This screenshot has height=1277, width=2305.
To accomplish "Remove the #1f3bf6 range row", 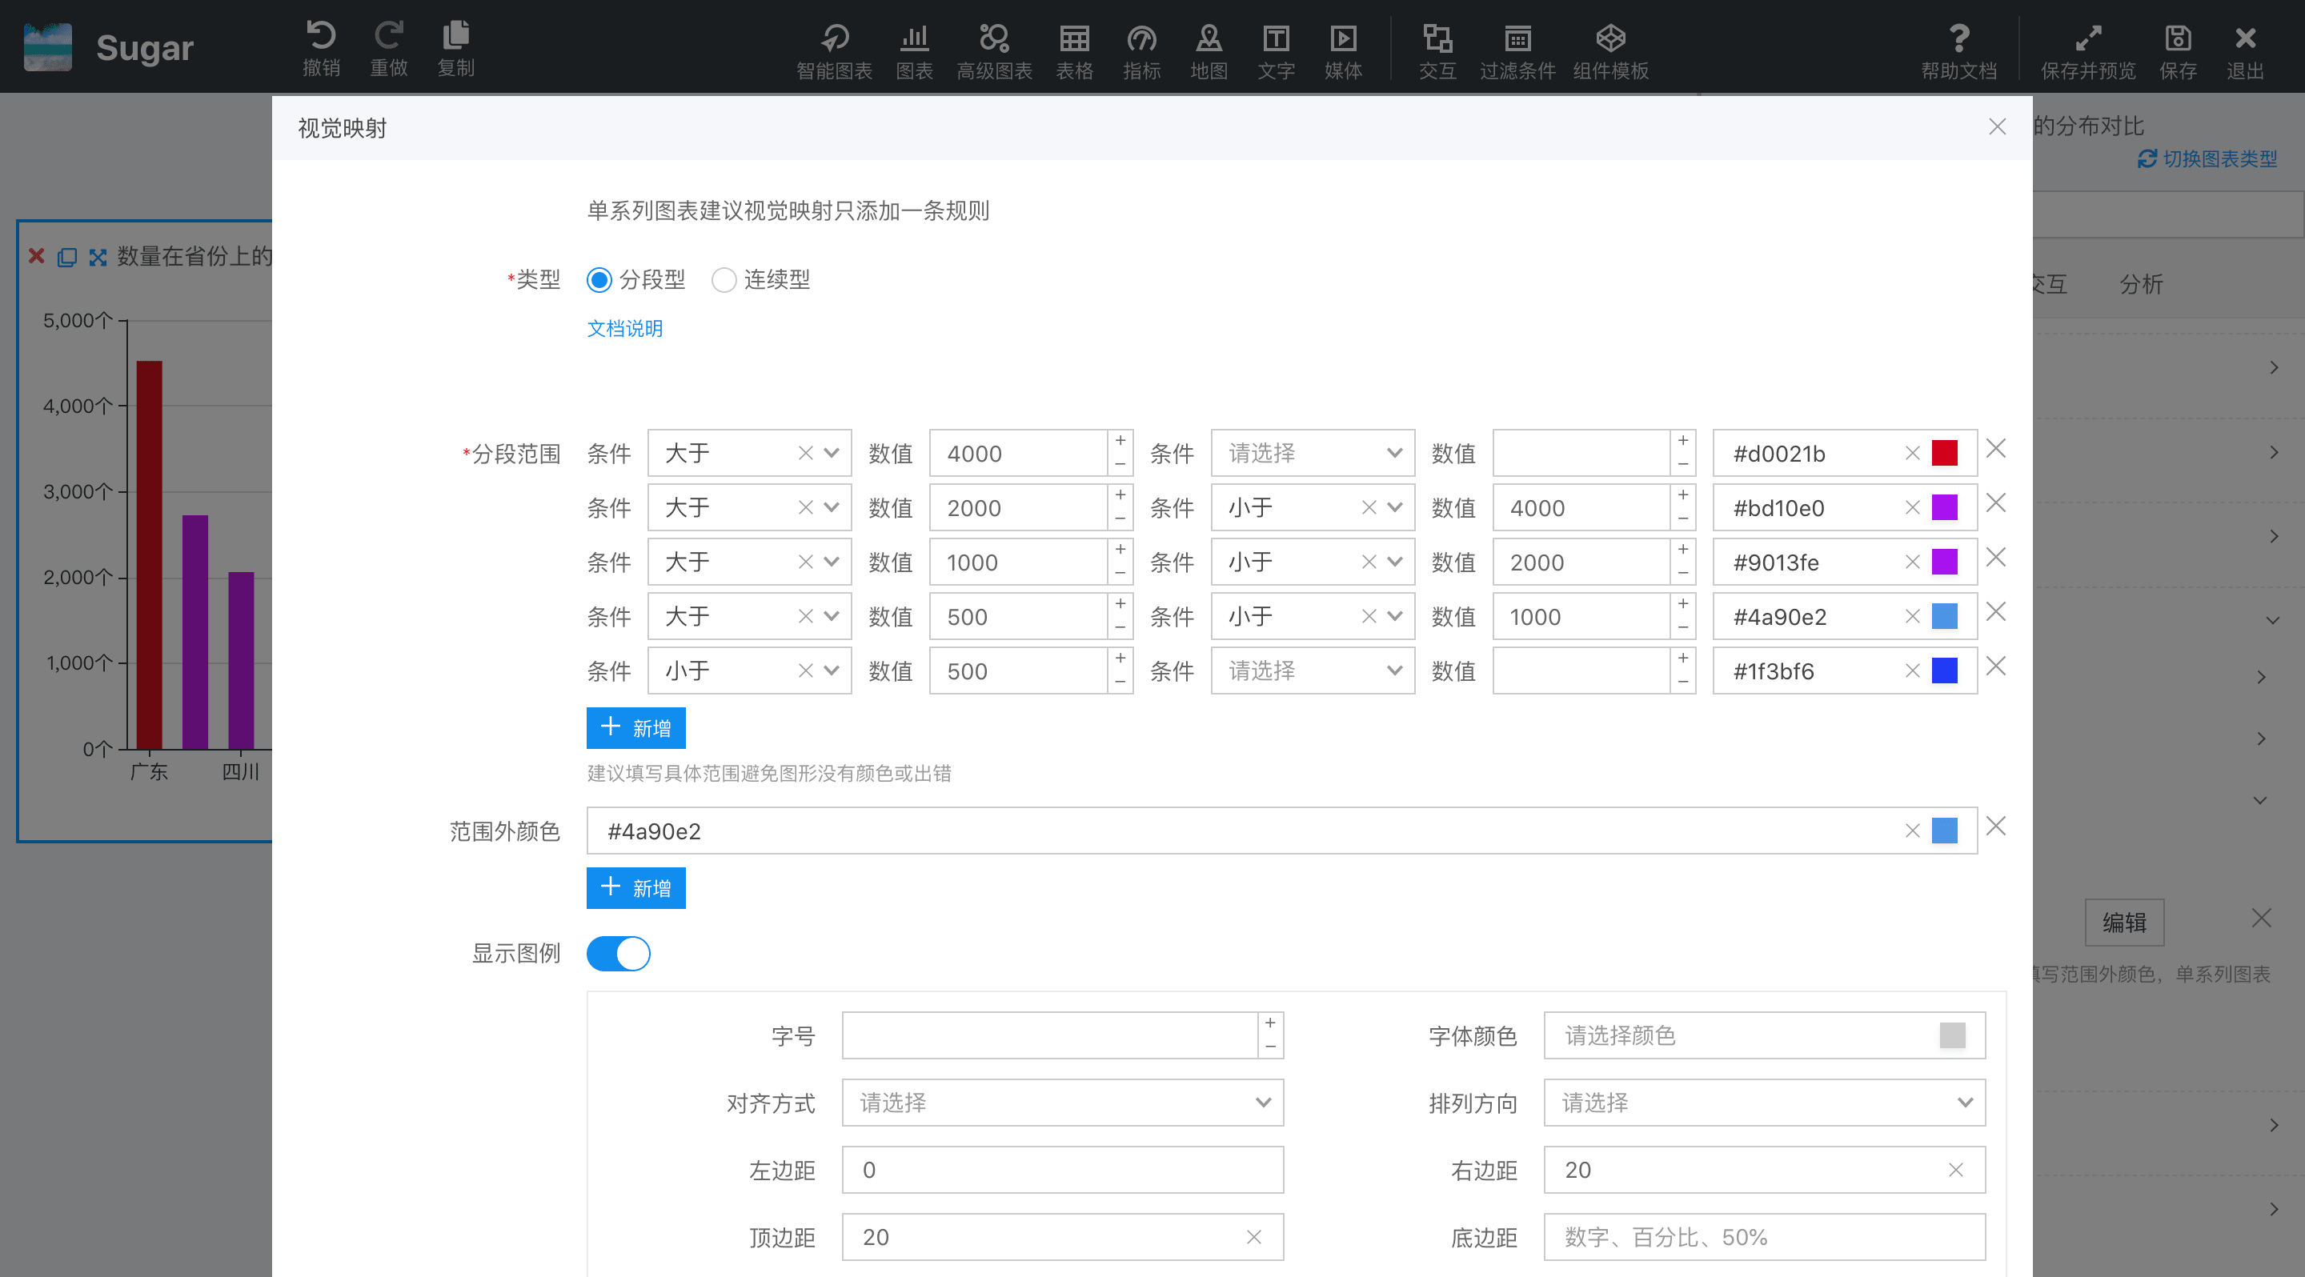I will tap(1995, 667).
